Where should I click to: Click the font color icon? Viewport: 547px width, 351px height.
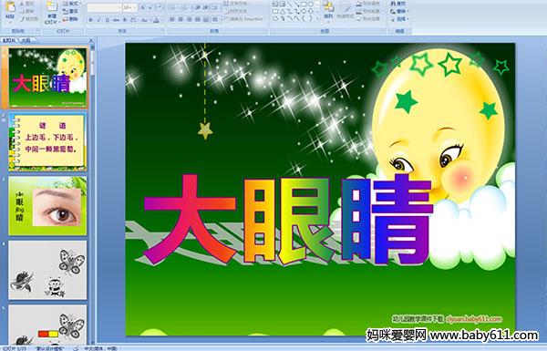point(156,20)
